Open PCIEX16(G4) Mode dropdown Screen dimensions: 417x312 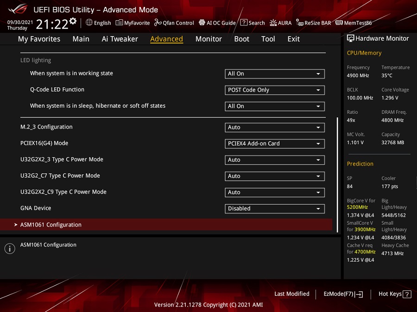pos(275,144)
